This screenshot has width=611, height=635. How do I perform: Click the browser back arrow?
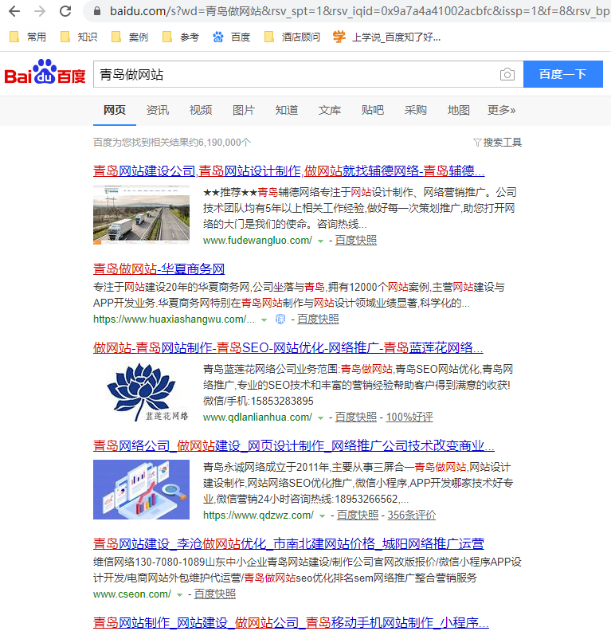click(x=14, y=11)
